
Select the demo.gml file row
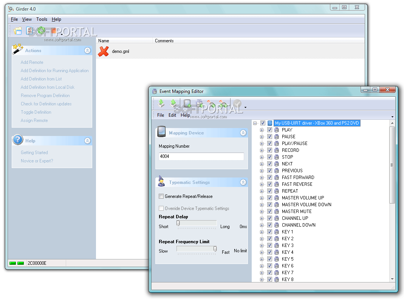pos(230,51)
